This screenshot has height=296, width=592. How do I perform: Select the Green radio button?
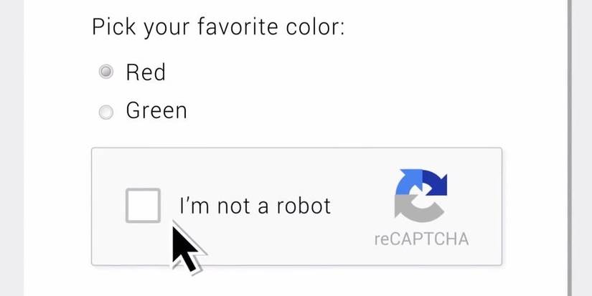click(x=106, y=112)
